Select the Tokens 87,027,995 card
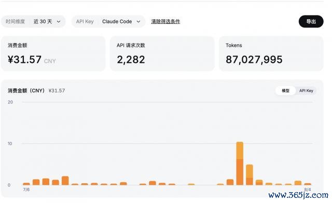 coord(271,53)
